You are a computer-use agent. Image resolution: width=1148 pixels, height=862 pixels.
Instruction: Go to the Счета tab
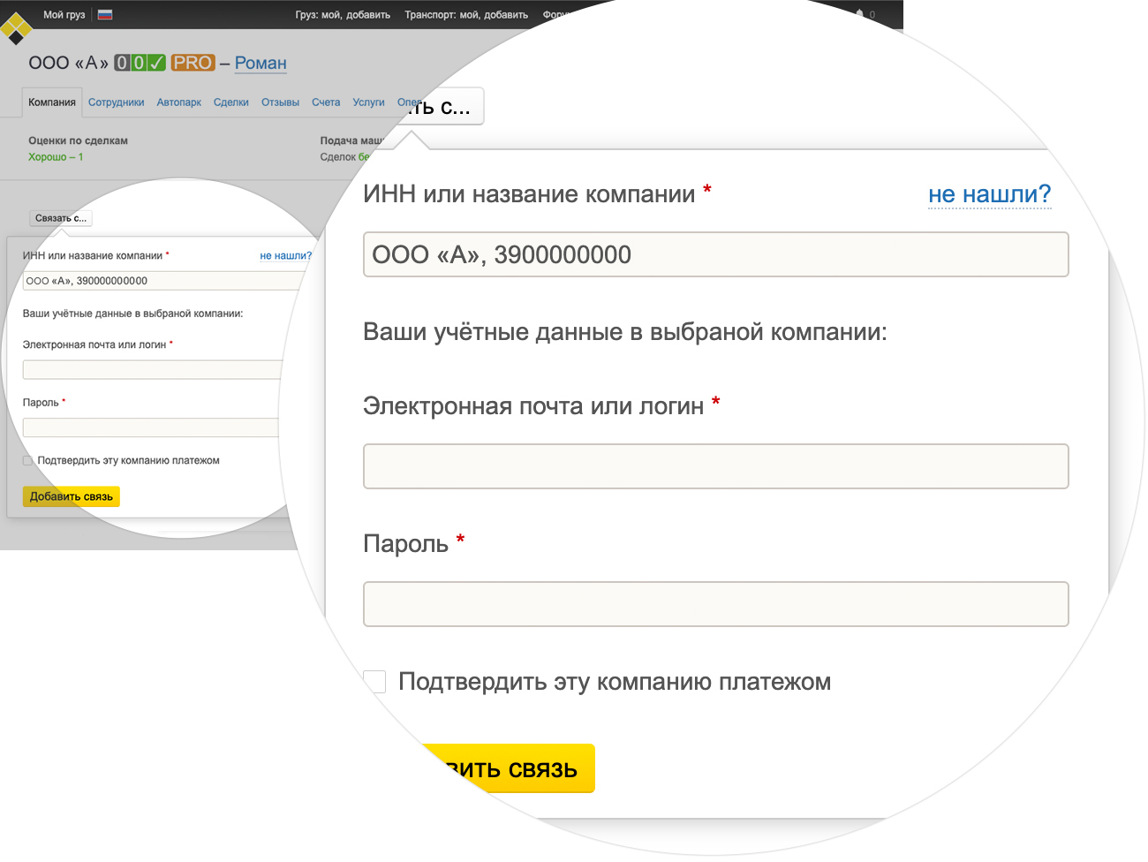click(326, 102)
